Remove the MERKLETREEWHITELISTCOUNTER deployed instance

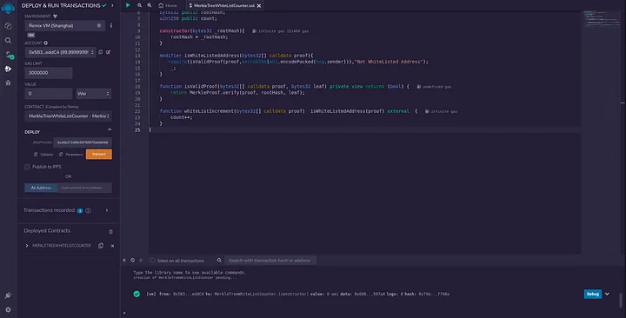coord(112,246)
